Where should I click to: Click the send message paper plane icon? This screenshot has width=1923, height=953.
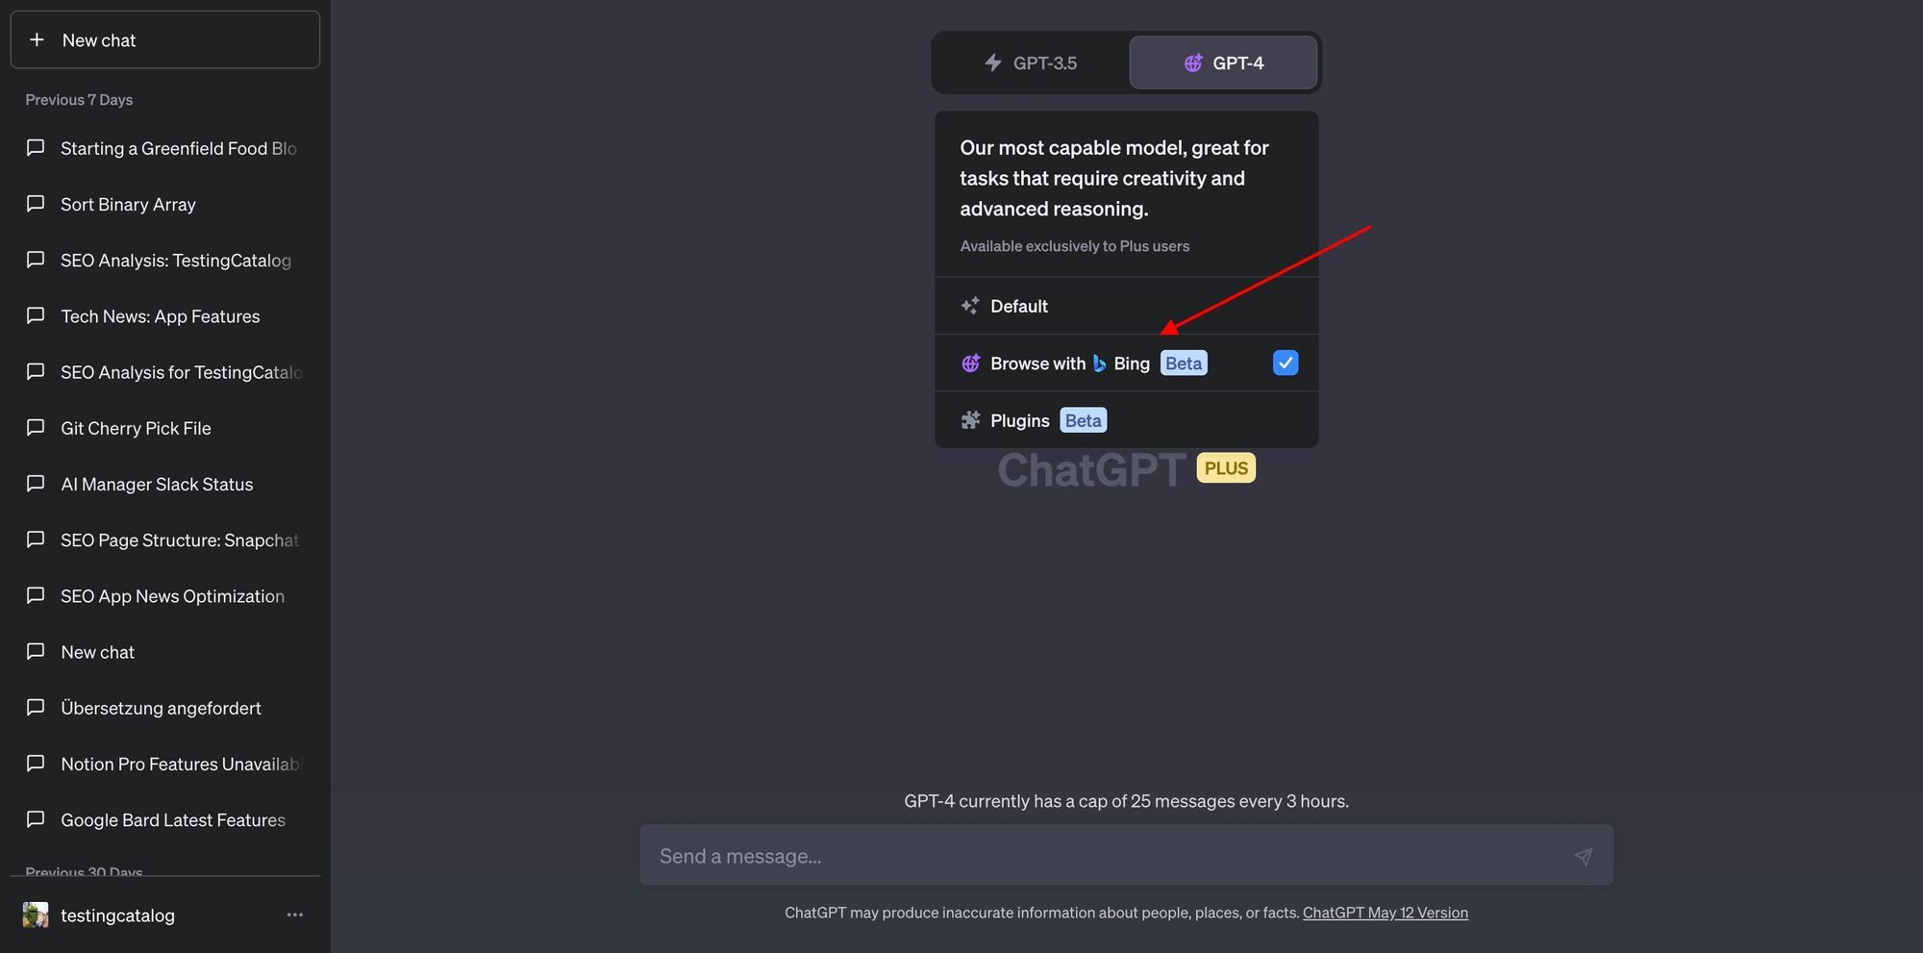click(1584, 855)
